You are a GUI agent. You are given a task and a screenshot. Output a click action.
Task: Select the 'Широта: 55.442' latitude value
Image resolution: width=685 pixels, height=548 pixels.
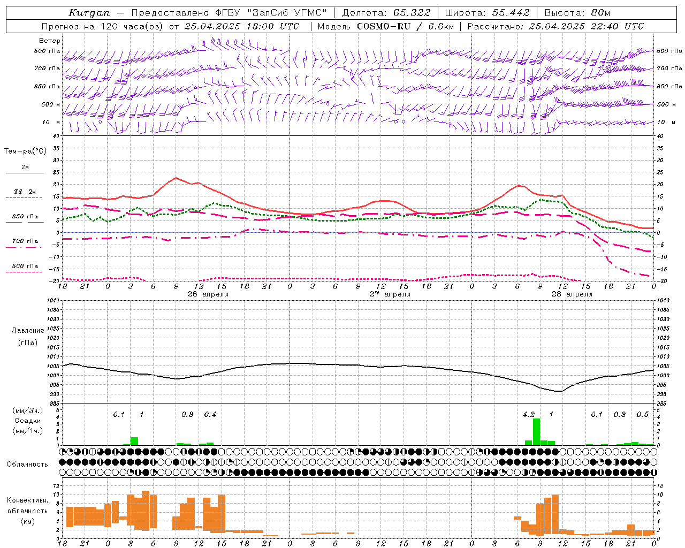[x=488, y=13]
